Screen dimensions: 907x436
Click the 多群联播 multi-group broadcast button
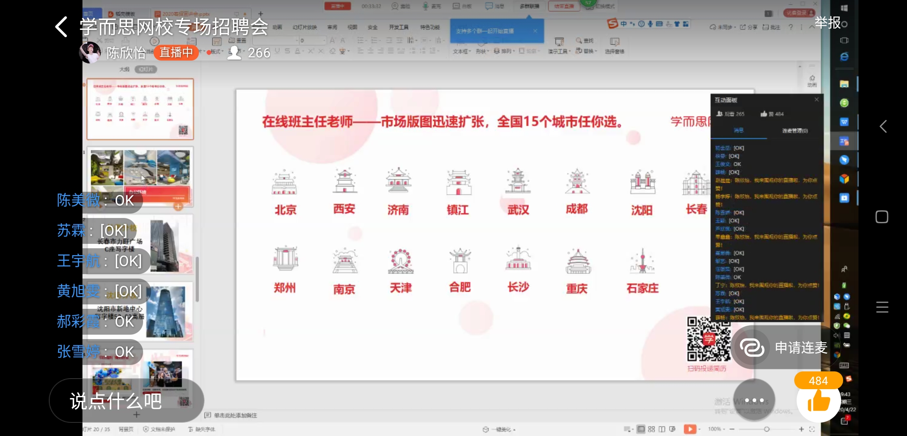tap(529, 6)
